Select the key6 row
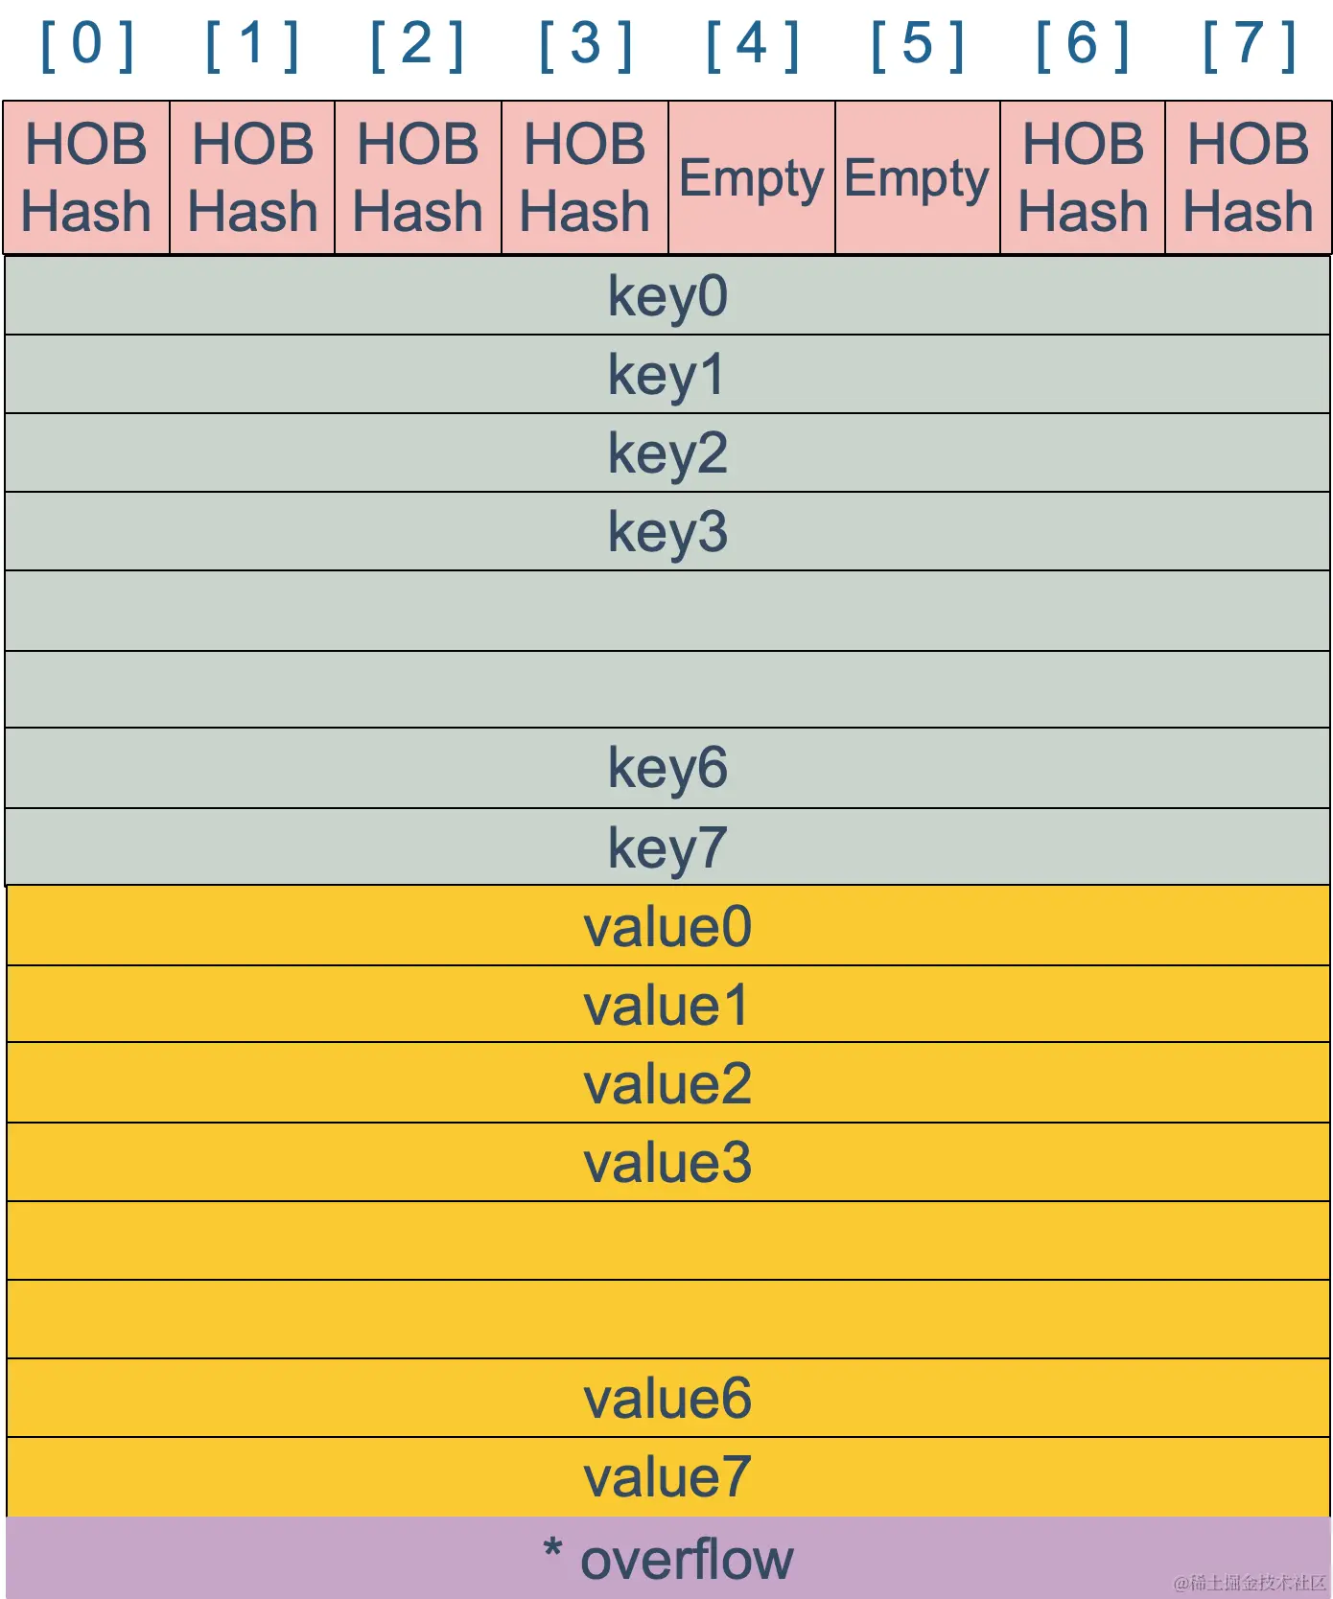 (x=667, y=768)
